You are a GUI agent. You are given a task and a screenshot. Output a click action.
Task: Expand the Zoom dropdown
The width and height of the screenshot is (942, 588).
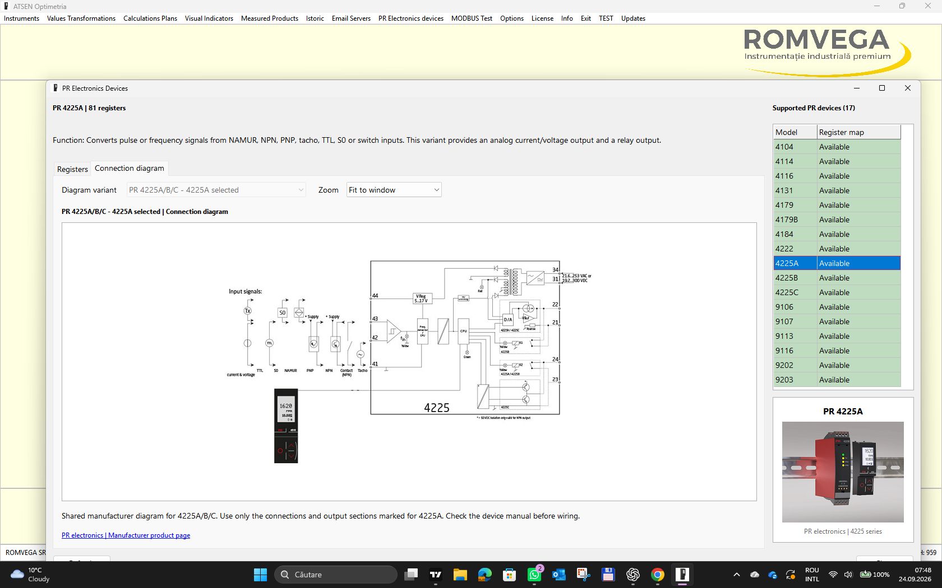(x=394, y=190)
